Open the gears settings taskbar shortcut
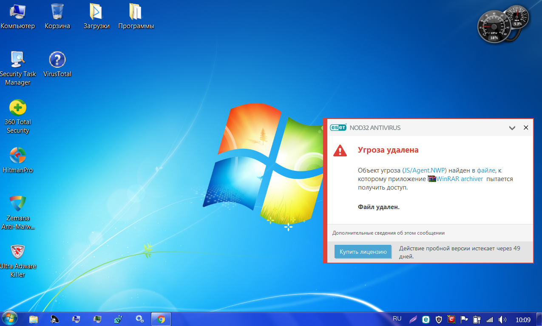Image resolution: width=542 pixels, height=326 pixels. click(x=139, y=319)
